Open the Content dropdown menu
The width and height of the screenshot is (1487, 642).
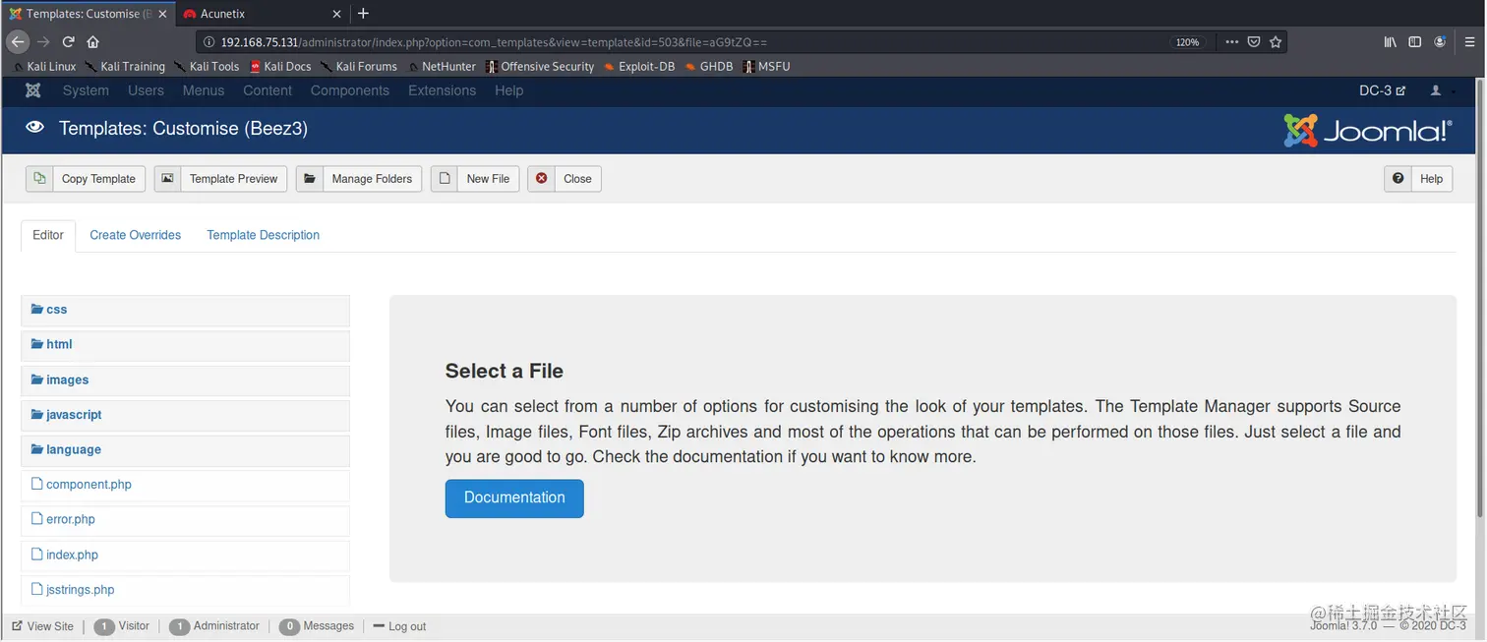[268, 90]
